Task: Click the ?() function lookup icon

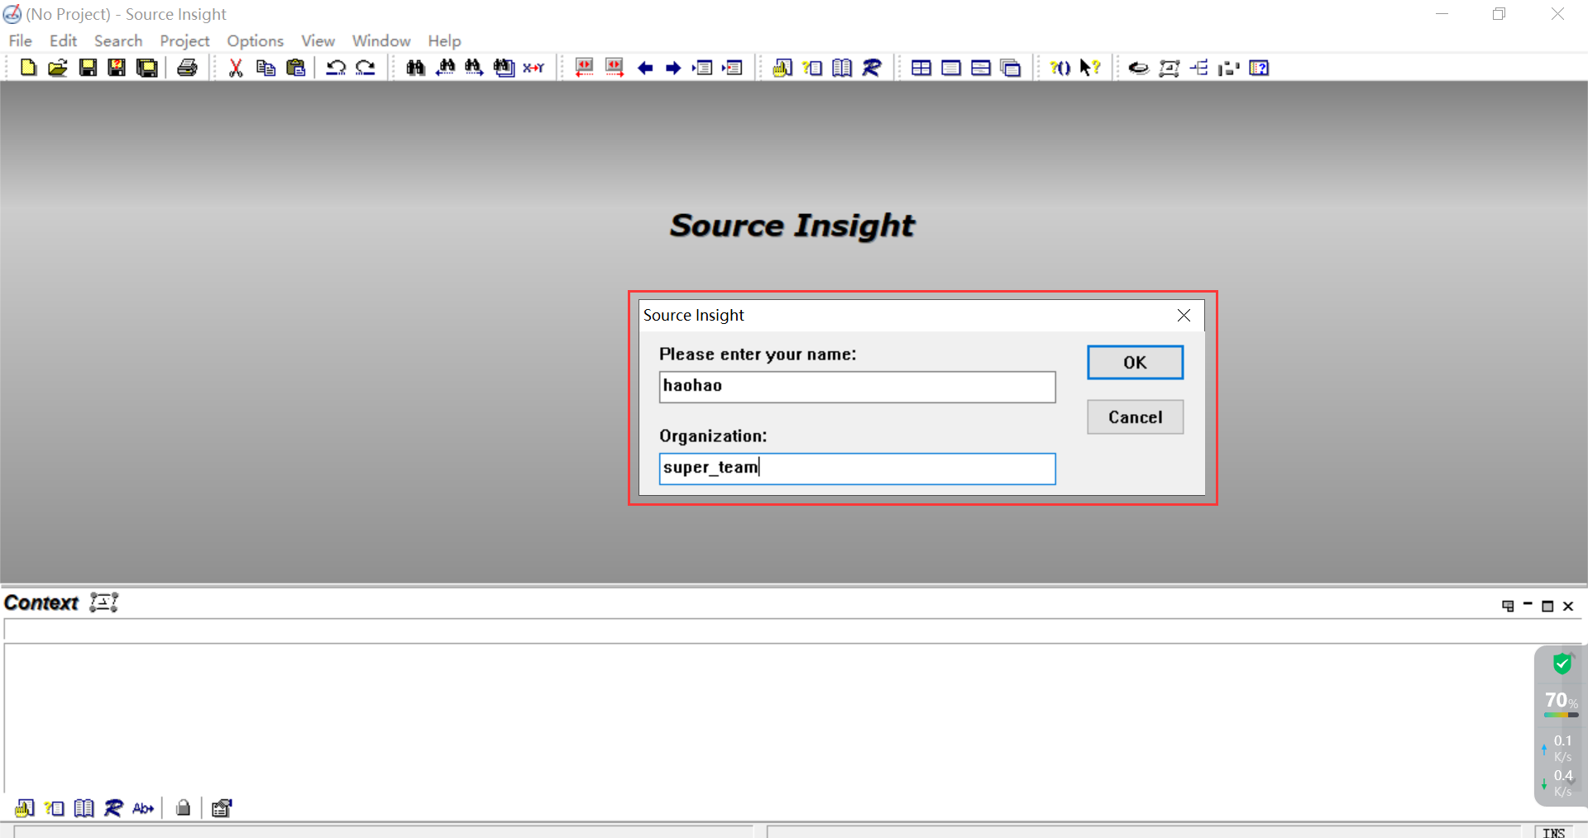Action: click(1060, 68)
